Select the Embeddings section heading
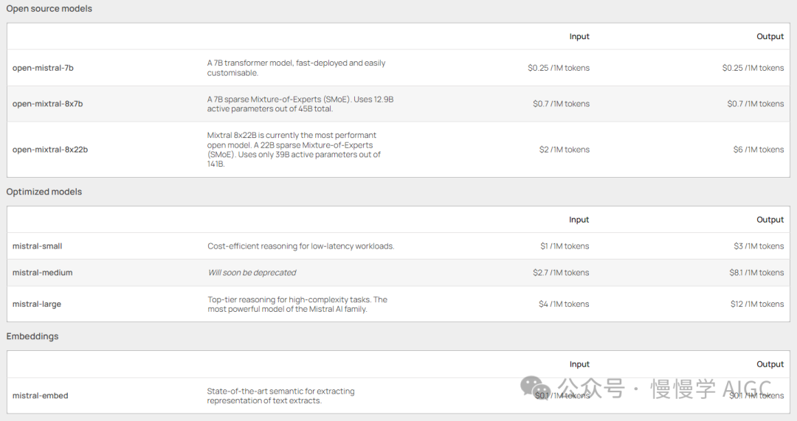797x421 pixels. tap(32, 336)
